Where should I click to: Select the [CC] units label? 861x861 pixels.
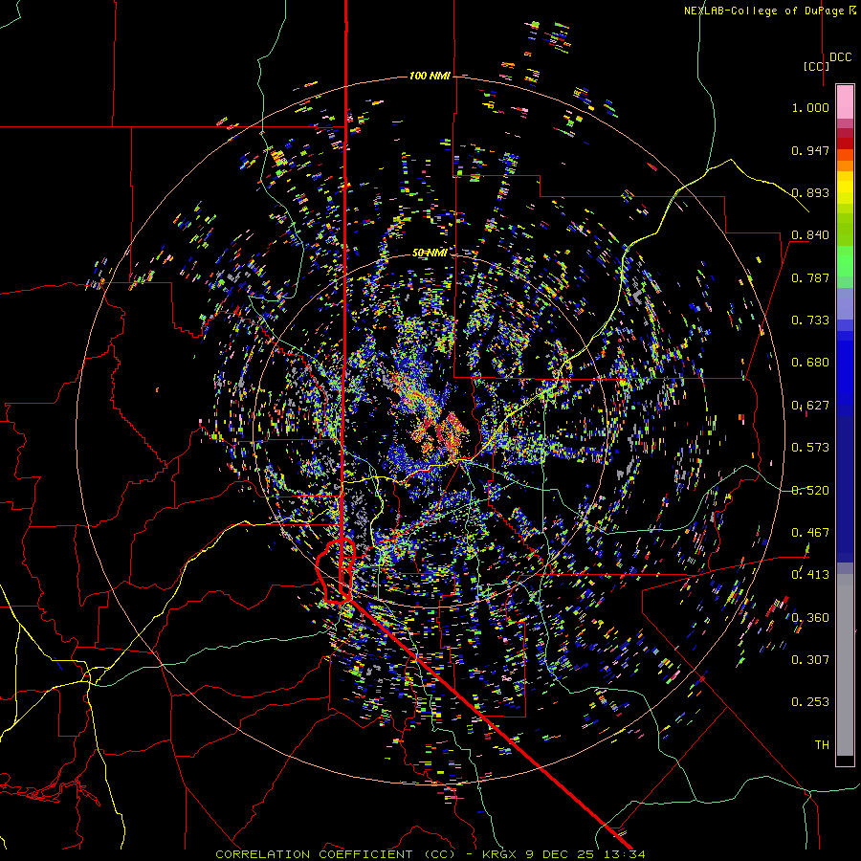coord(816,66)
